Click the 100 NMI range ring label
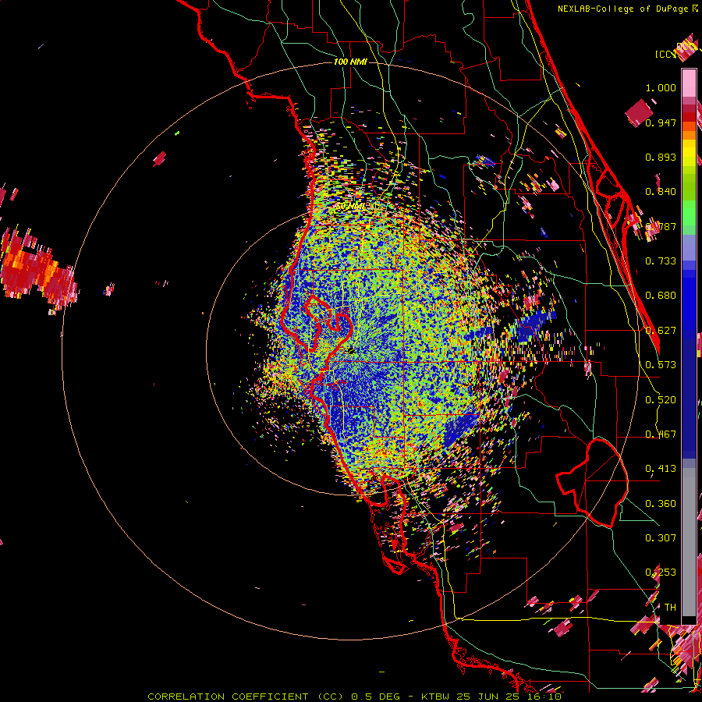Viewport: 702px width, 702px height. [350, 62]
